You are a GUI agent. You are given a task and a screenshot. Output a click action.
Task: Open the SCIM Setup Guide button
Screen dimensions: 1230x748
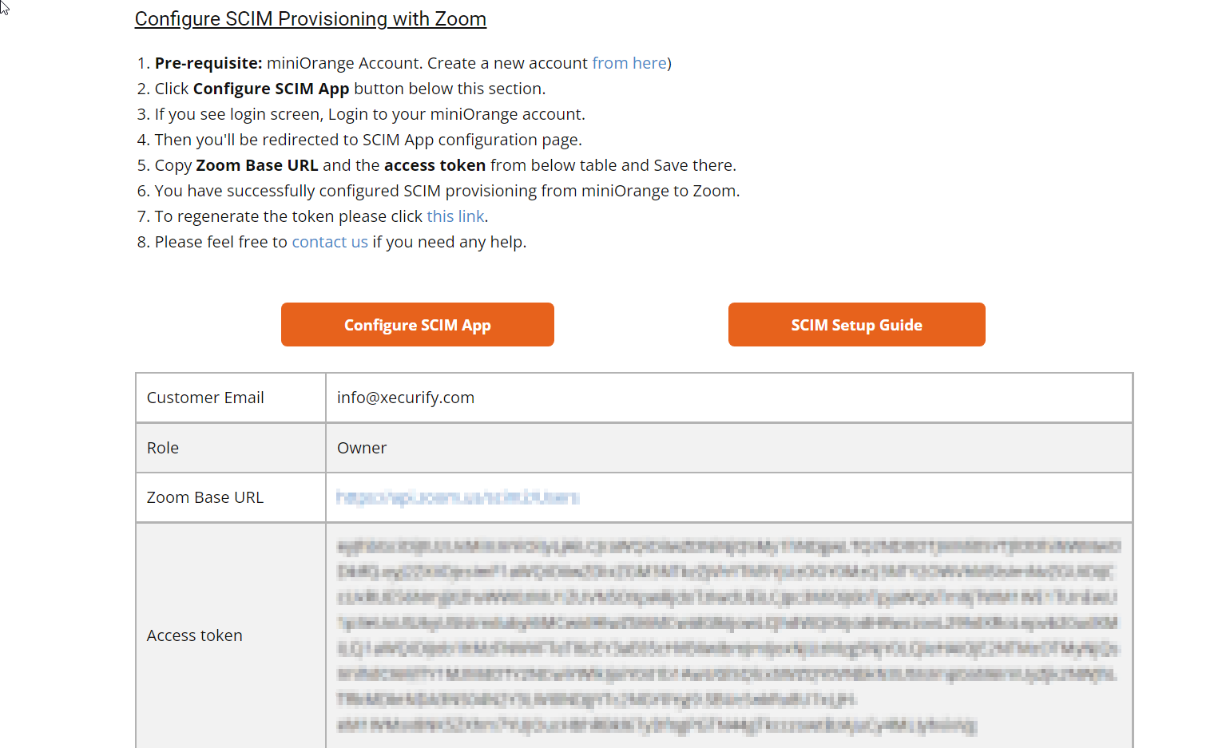click(x=856, y=325)
